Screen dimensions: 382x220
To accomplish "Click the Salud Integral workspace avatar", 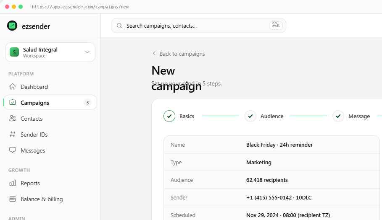I will coord(14,52).
